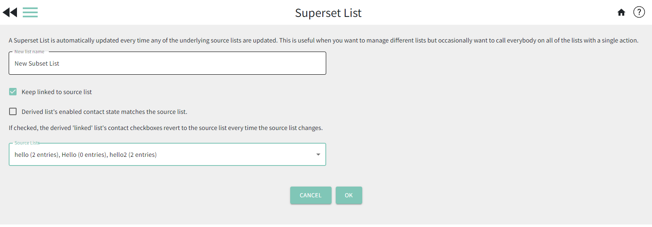Click the 'Derived list's enabled contact state matches' label
The width and height of the screenshot is (652, 227).
coord(104,112)
